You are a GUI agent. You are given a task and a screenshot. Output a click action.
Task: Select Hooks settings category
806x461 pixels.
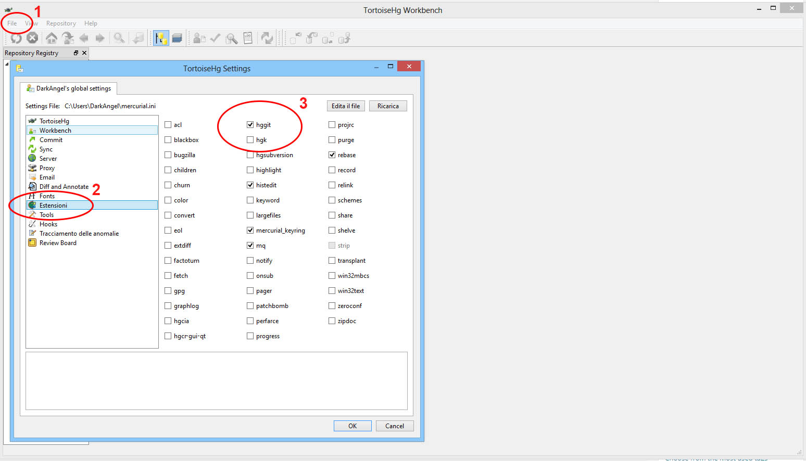tap(92, 224)
